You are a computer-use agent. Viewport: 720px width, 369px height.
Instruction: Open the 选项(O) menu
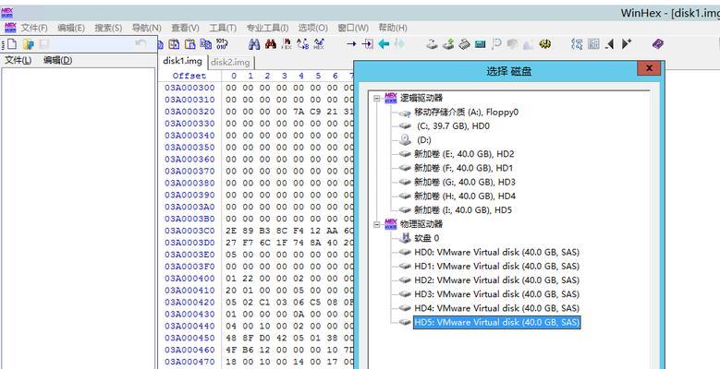(x=313, y=28)
